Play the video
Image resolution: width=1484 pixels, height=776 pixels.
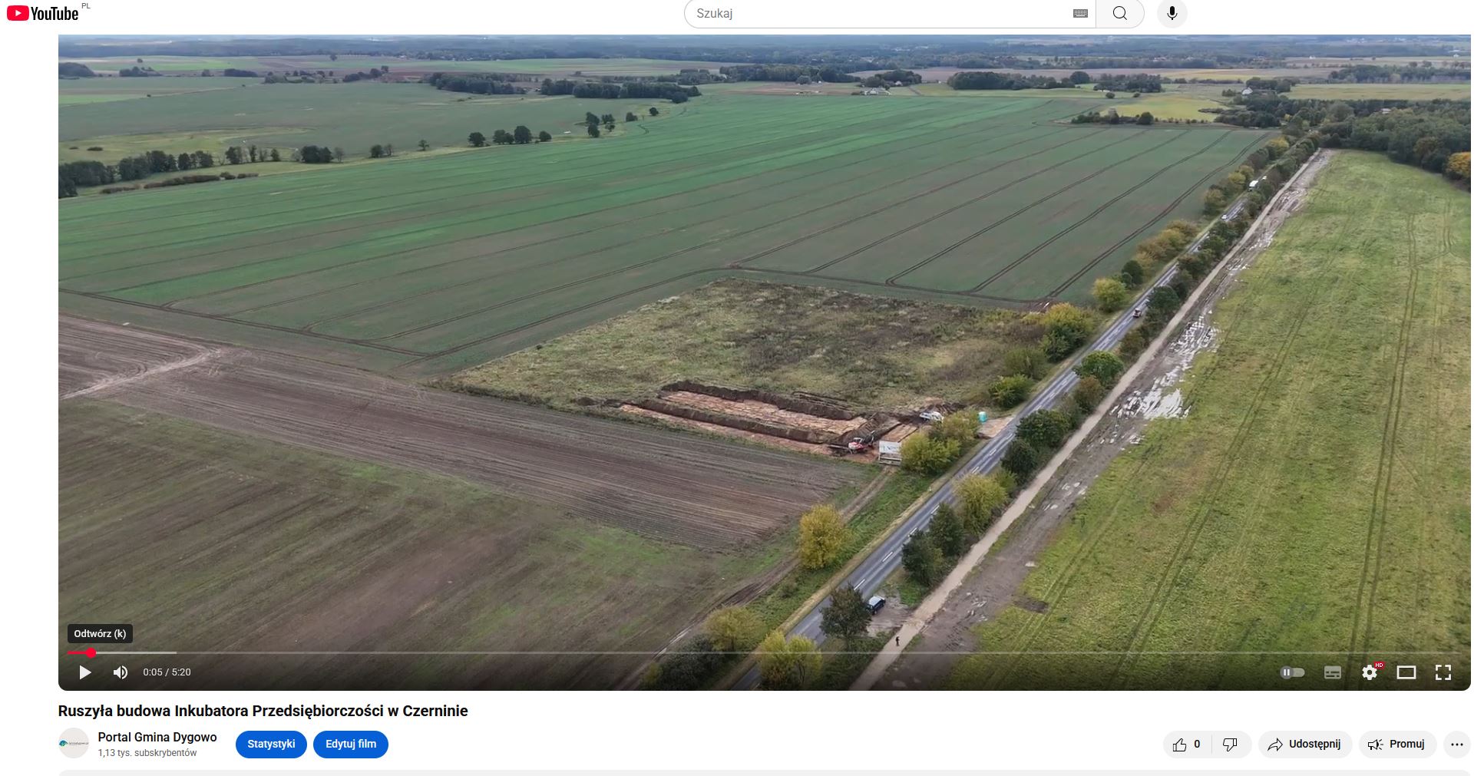coord(85,672)
